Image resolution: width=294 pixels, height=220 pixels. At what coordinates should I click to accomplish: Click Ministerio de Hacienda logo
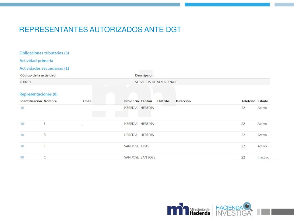tap(188, 209)
